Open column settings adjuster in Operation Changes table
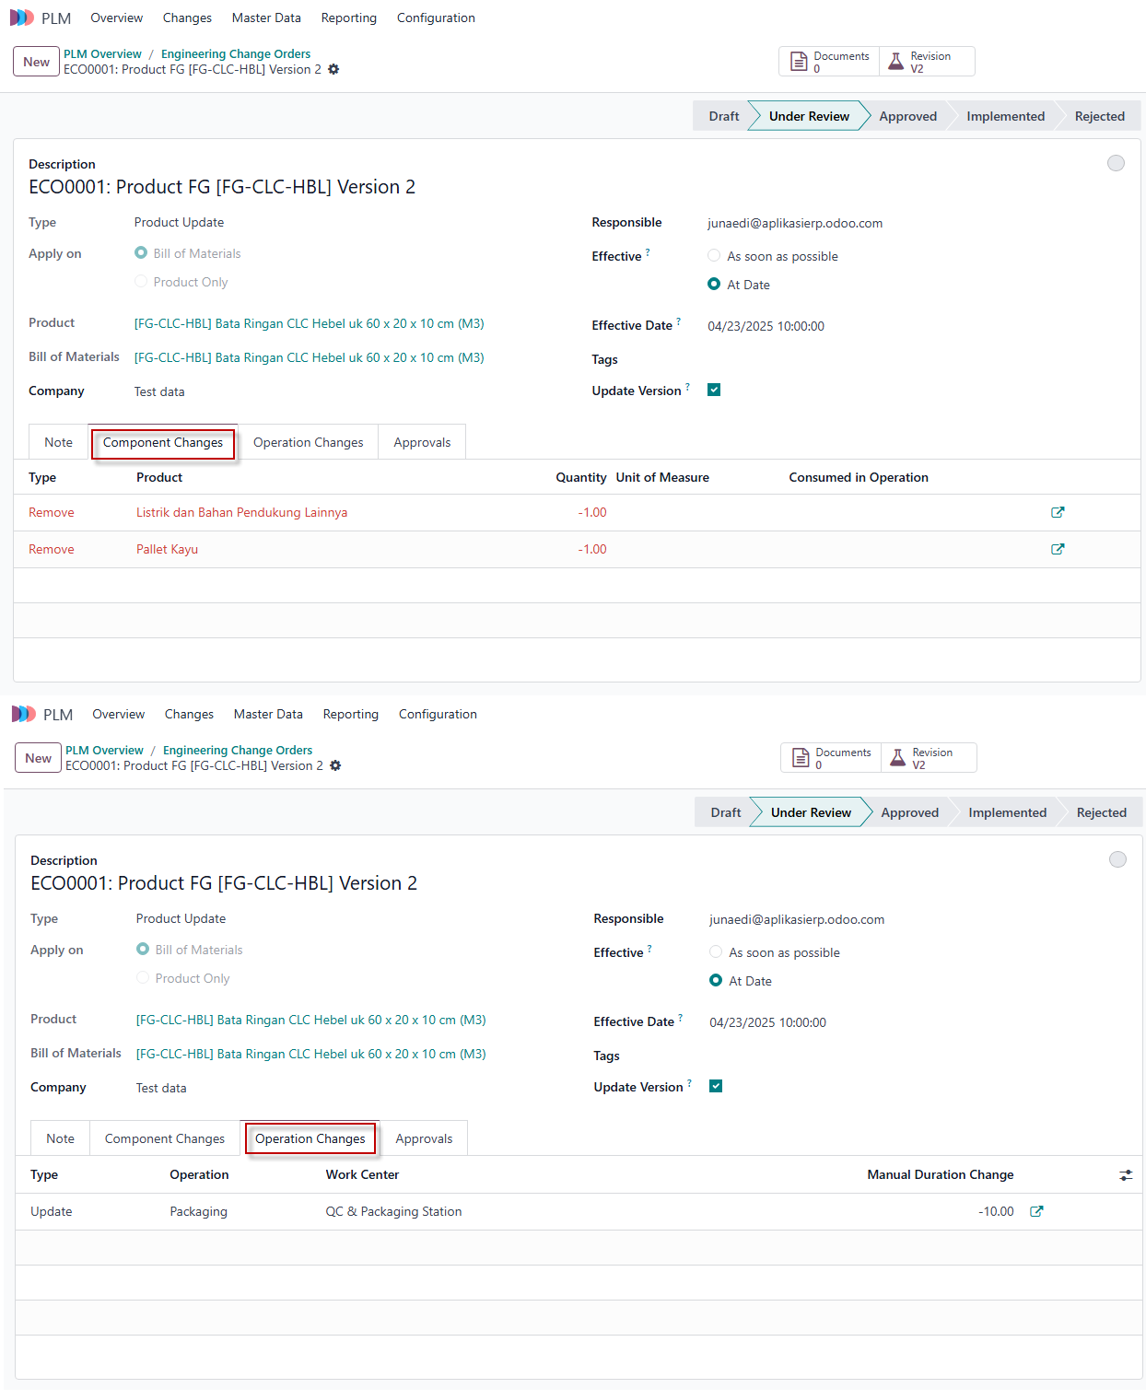Viewport: 1146px width, 1400px height. 1126,1175
